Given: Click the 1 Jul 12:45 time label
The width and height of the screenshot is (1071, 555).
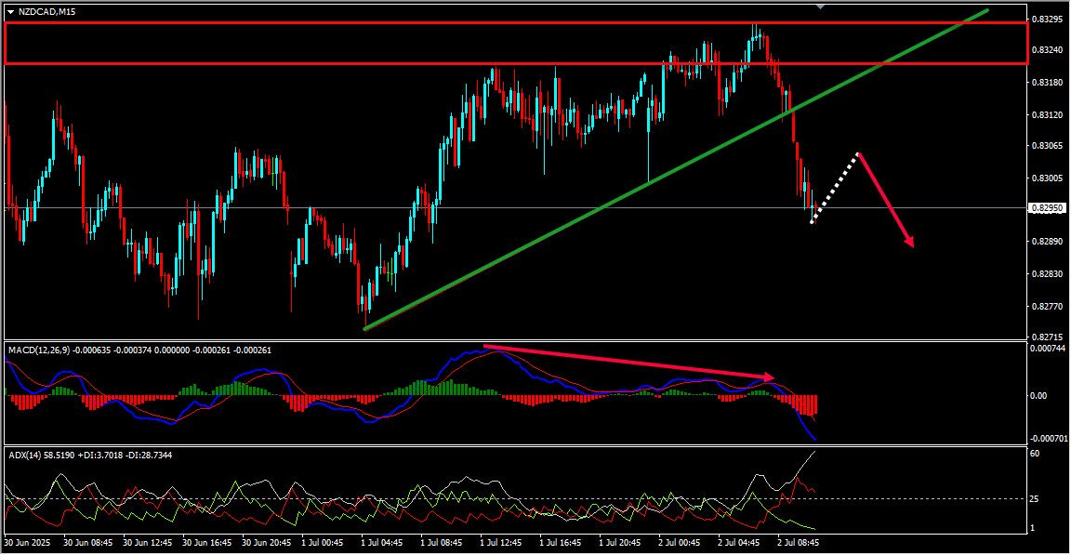Looking at the screenshot, I should (x=501, y=542).
